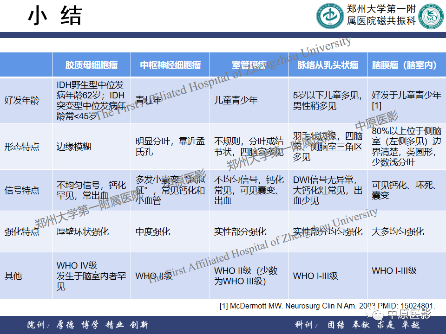Screen dimensions: 446x334
Task: Select the 不规则，分叶或结节状 cell
Action: coord(249,147)
